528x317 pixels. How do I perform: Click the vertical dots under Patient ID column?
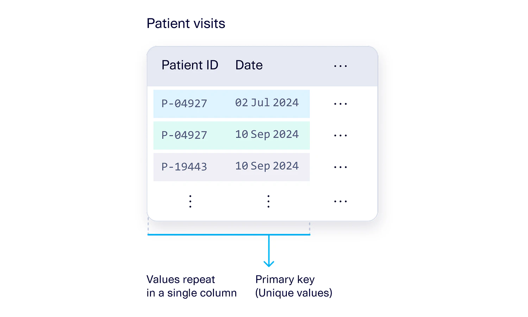190,201
